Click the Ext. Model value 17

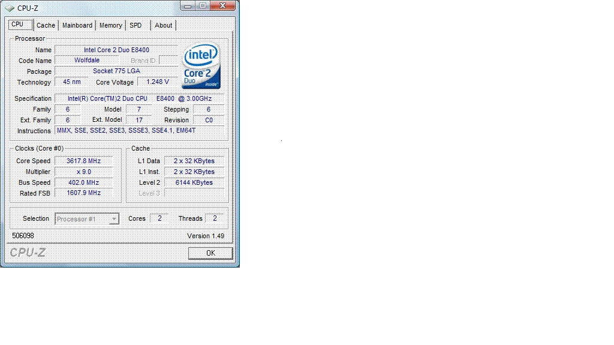[139, 121]
